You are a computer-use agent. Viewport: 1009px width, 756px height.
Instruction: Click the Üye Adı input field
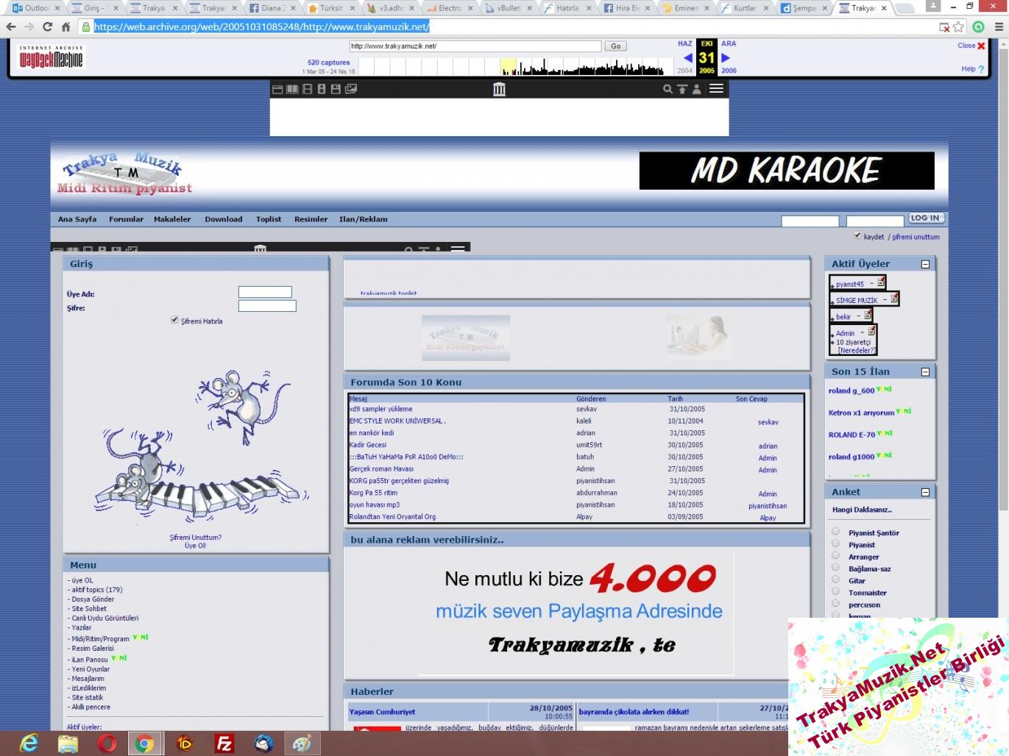pos(265,292)
